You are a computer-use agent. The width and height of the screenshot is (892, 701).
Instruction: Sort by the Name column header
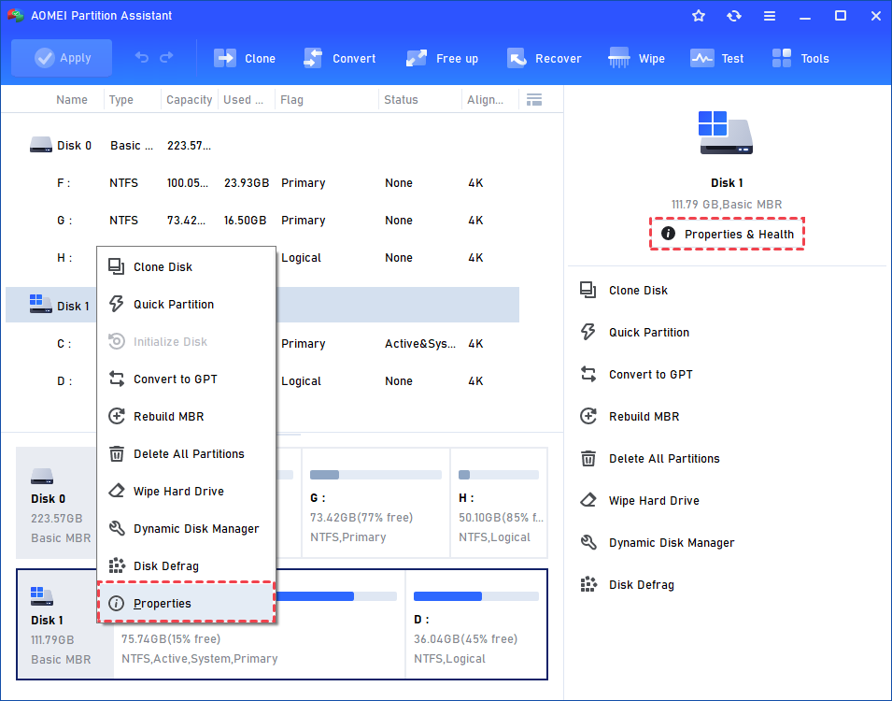tap(72, 100)
